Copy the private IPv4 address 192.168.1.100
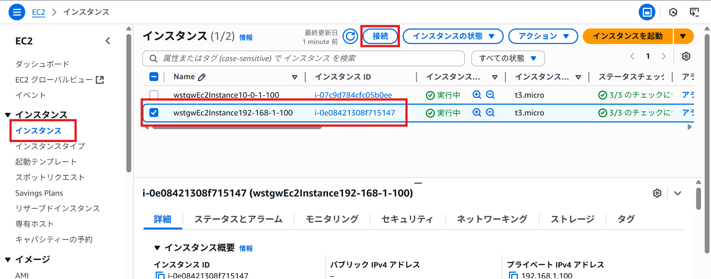Viewport: 711px width, 279px height. 513,275
